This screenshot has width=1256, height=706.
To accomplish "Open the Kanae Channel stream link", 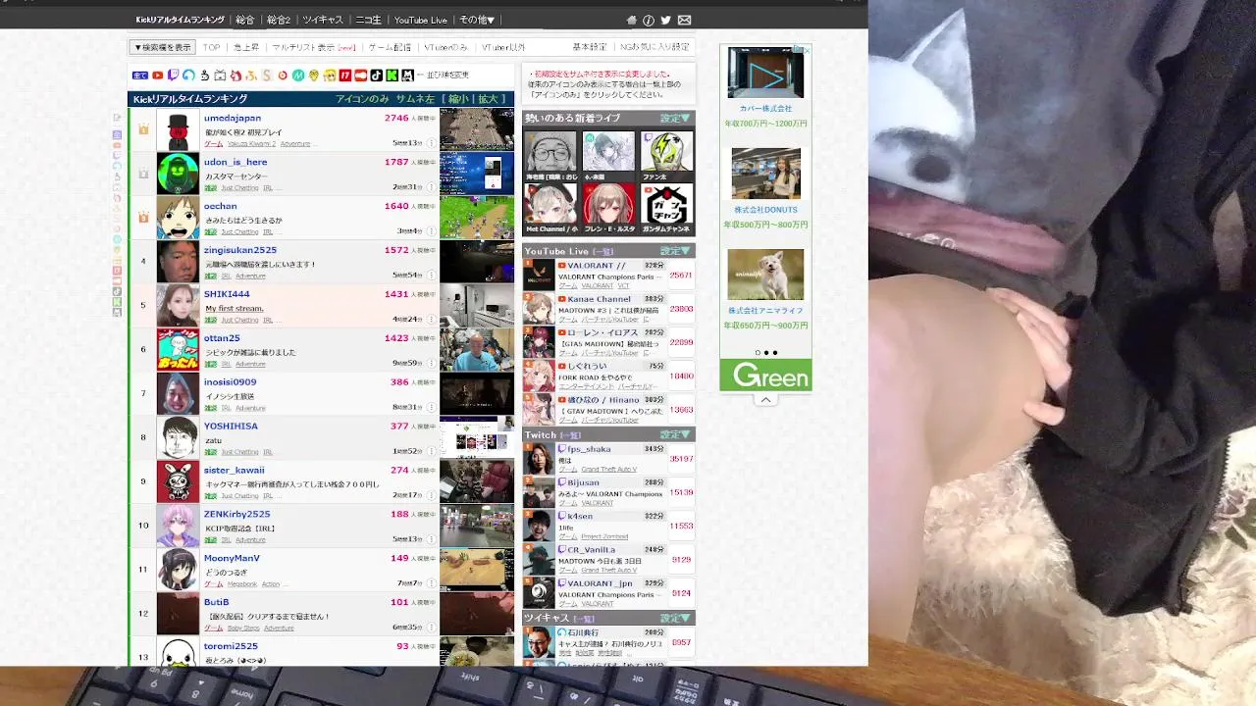I will pos(599,299).
